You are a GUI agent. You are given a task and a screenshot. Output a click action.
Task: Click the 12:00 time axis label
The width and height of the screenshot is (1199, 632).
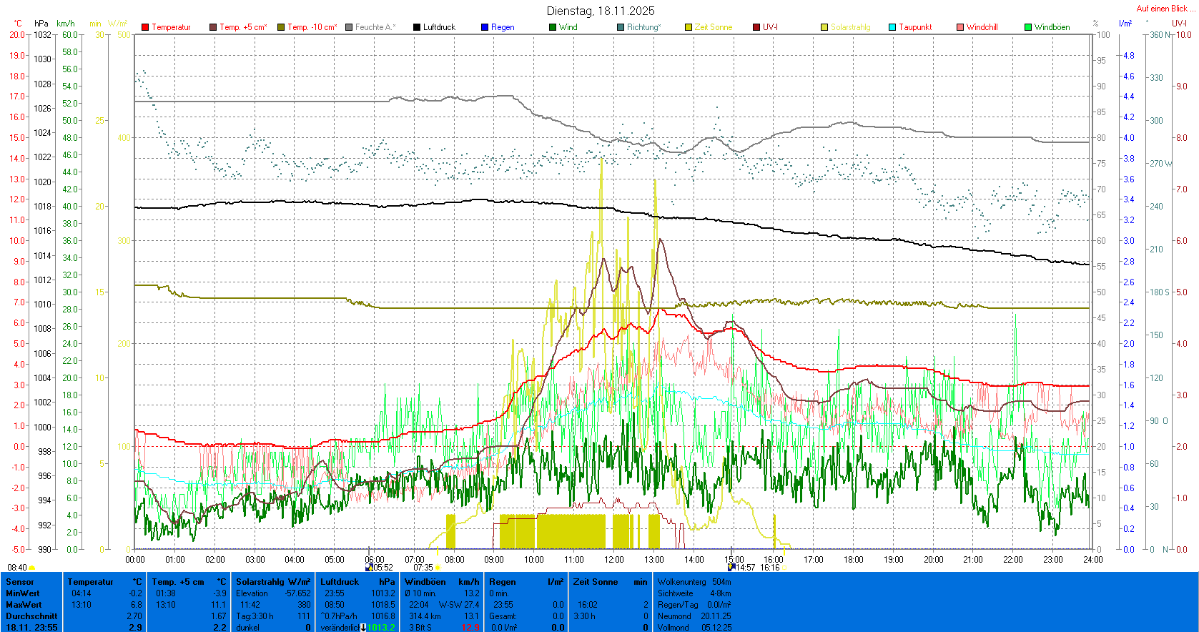pos(613,560)
